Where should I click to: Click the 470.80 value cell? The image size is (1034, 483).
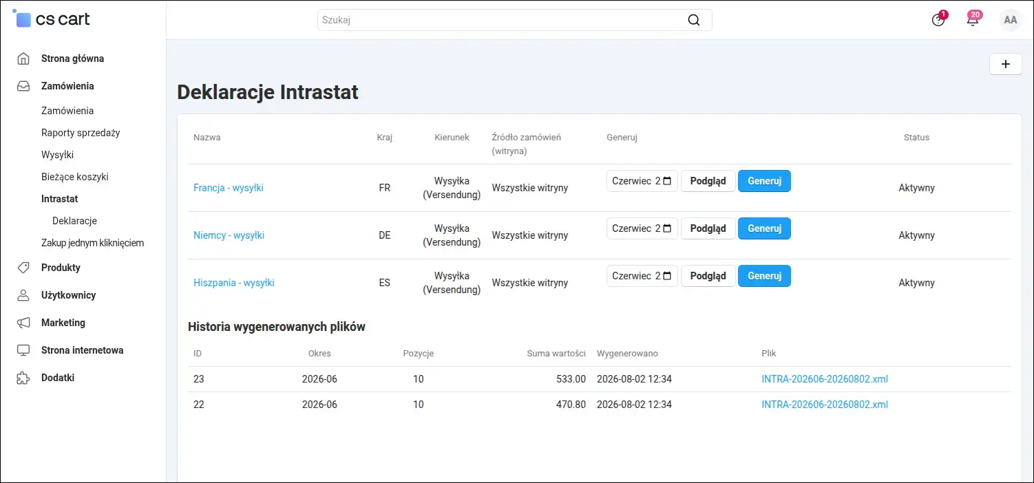coord(571,405)
